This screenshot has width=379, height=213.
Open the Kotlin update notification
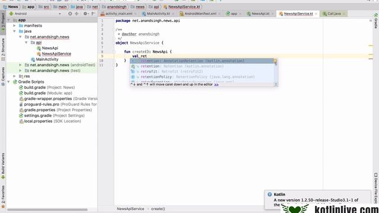click(x=318, y=200)
